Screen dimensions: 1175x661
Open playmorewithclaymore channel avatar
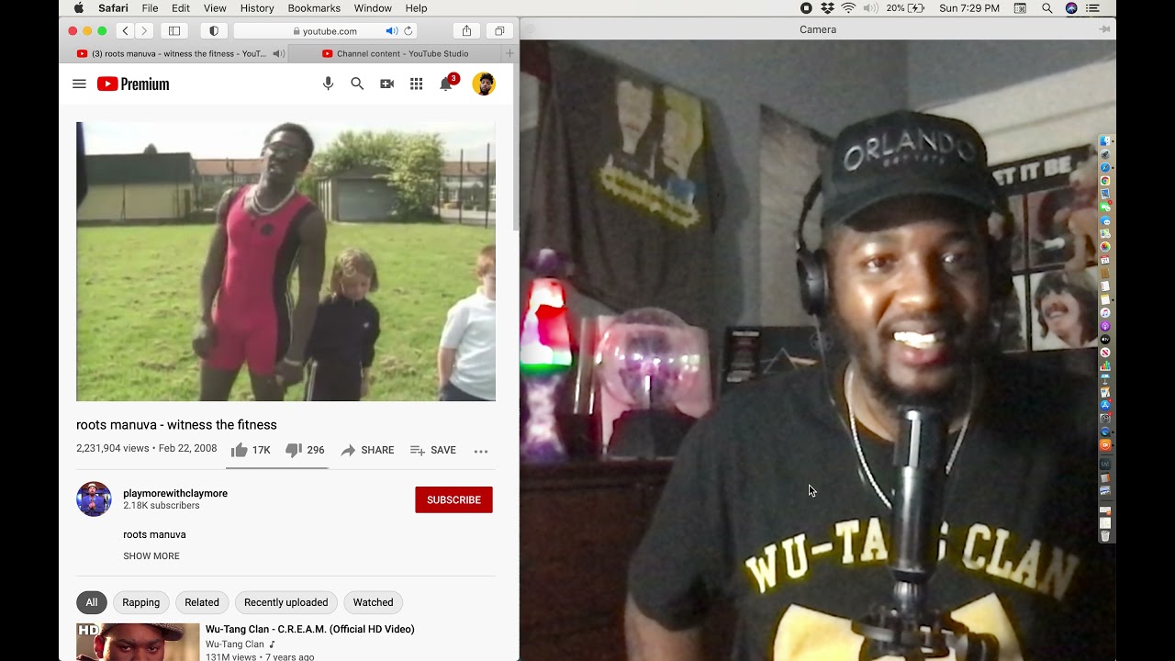coord(94,499)
